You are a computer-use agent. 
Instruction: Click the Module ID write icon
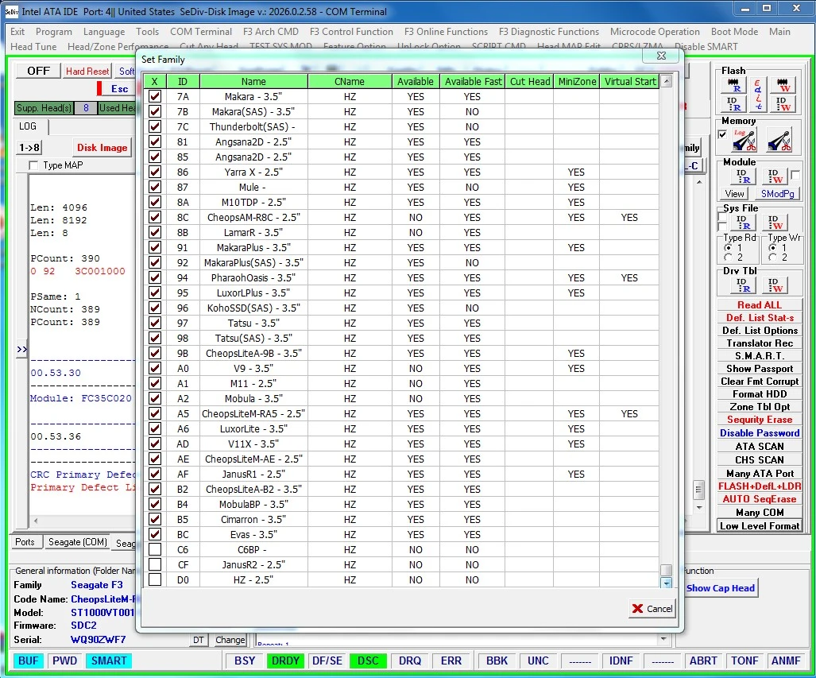click(775, 176)
